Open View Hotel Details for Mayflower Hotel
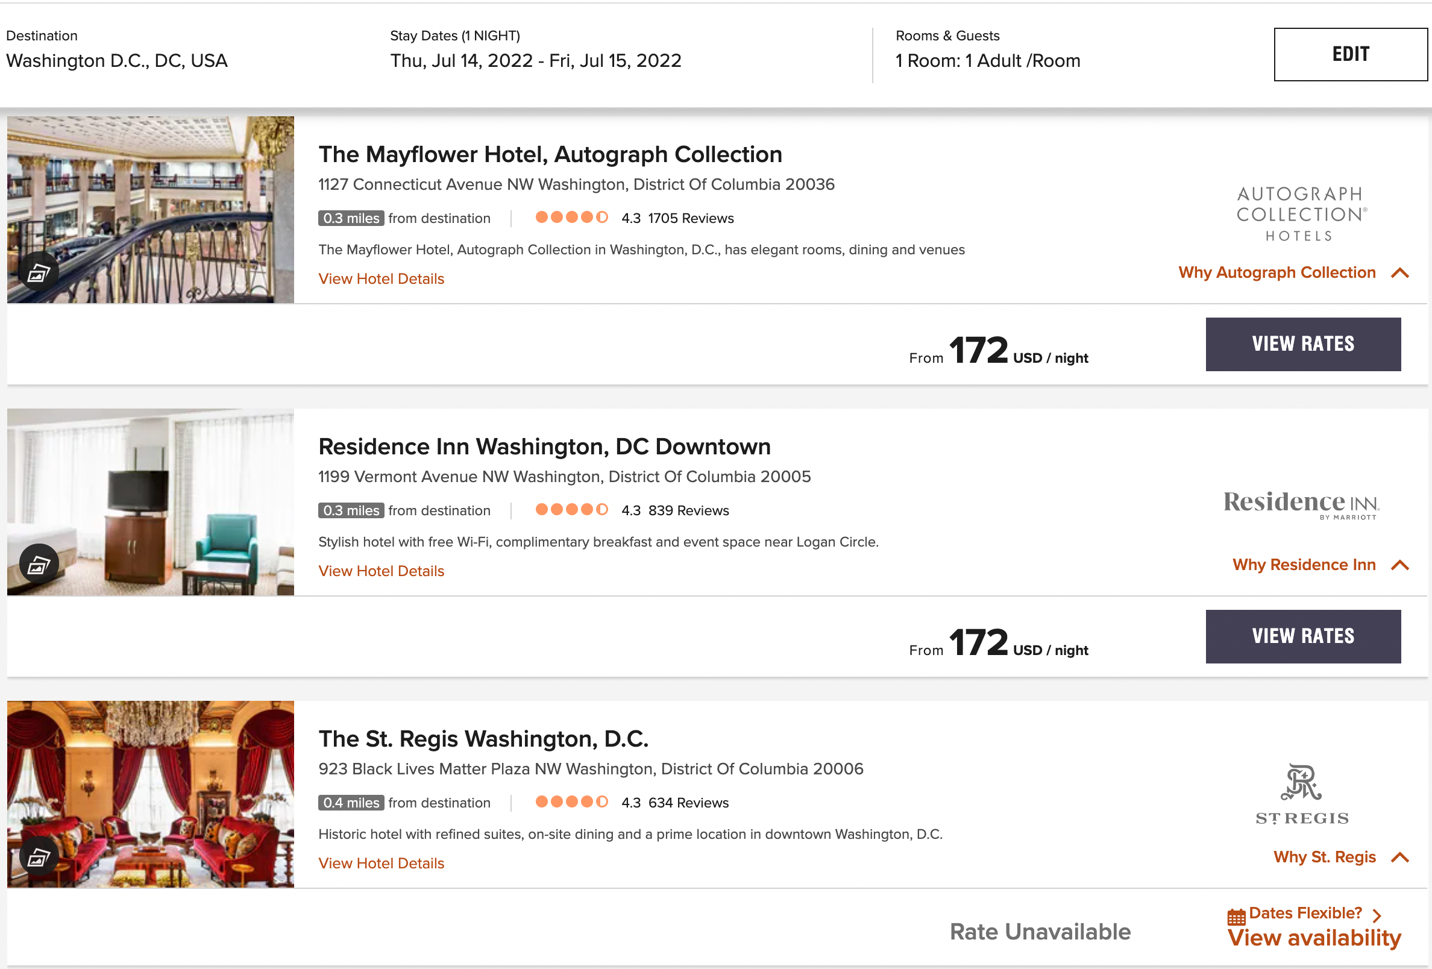This screenshot has height=969, width=1432. [x=381, y=278]
